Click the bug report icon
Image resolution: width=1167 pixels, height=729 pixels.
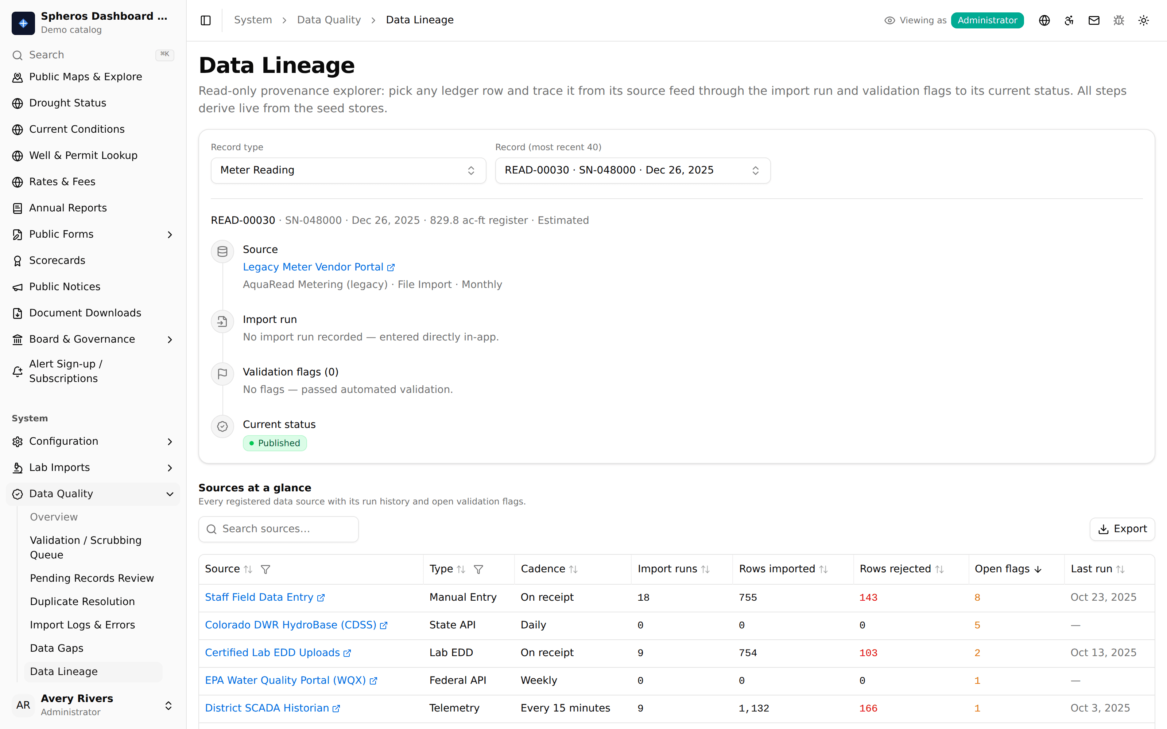pos(1119,20)
